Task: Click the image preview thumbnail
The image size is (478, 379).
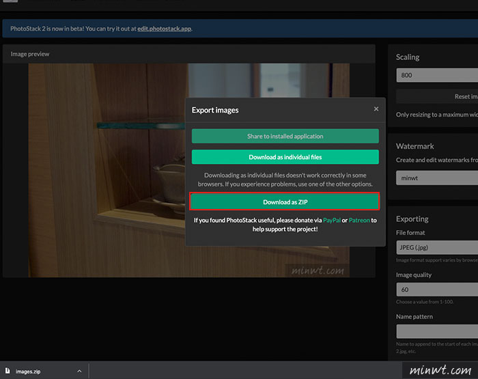Action: pos(189,170)
